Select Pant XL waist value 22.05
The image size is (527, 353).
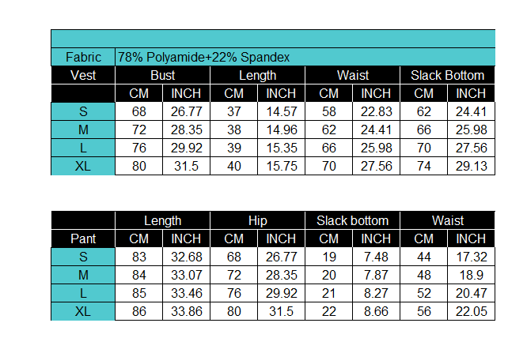(471, 311)
